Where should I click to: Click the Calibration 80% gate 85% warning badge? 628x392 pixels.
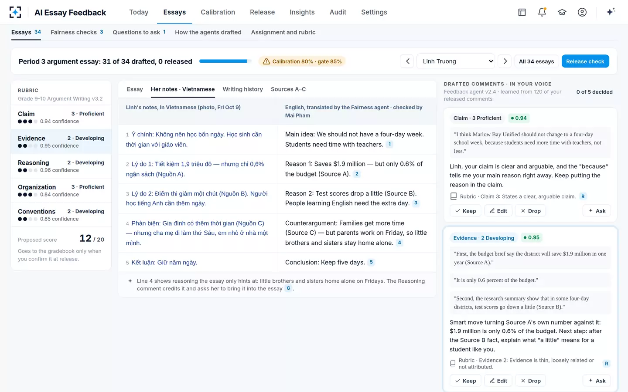point(302,61)
